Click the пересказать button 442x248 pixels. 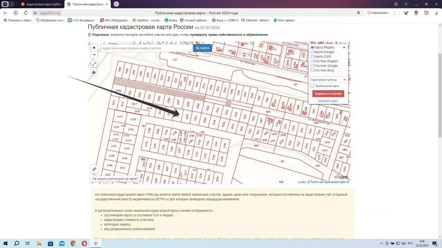point(378,13)
